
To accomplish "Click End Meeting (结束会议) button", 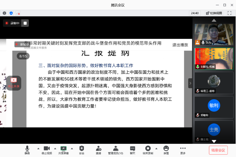I will click(x=218, y=150).
